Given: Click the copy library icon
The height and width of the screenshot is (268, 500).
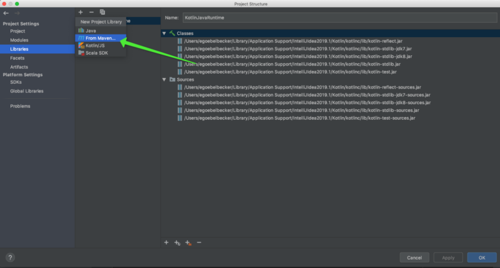Looking at the screenshot, I should (102, 12).
